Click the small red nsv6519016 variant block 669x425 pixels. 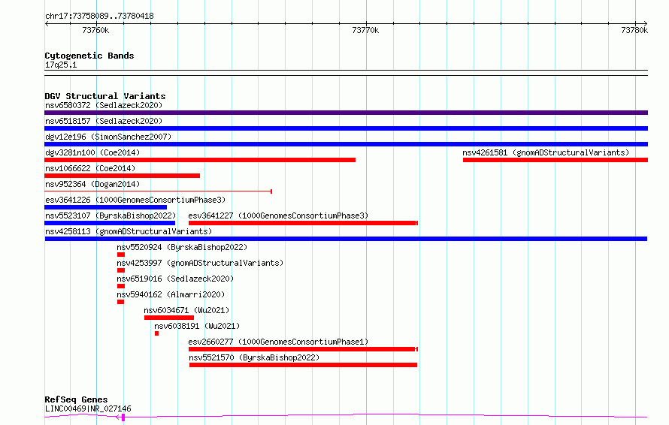point(121,286)
